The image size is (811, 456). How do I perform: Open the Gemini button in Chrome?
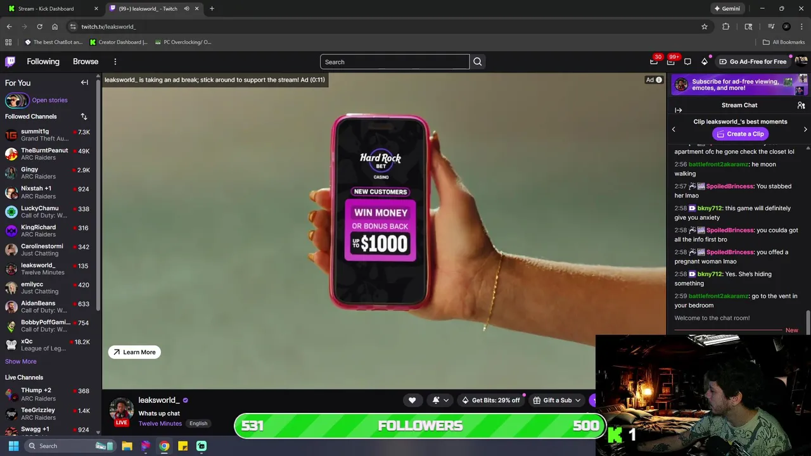[727, 9]
